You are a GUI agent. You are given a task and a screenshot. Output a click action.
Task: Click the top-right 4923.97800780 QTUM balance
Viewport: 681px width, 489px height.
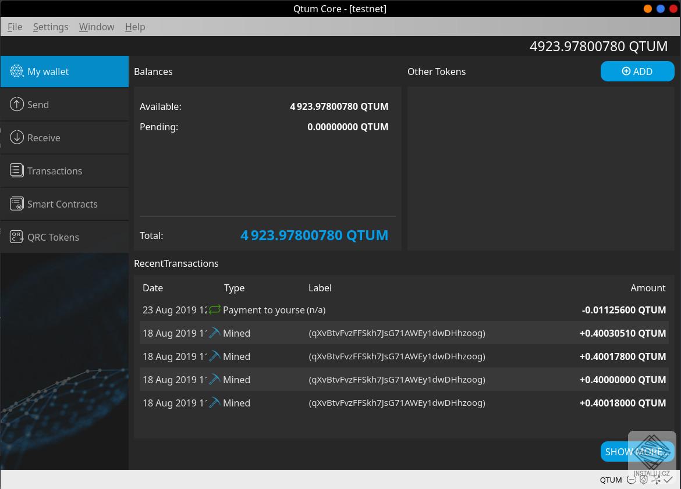click(598, 47)
